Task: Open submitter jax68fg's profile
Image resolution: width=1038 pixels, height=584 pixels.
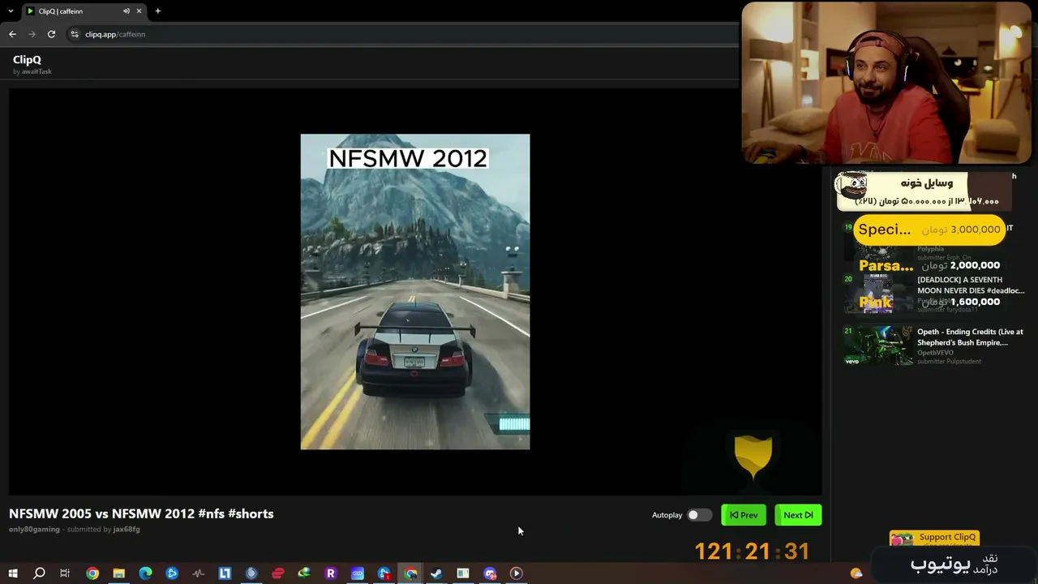Action: (x=127, y=530)
